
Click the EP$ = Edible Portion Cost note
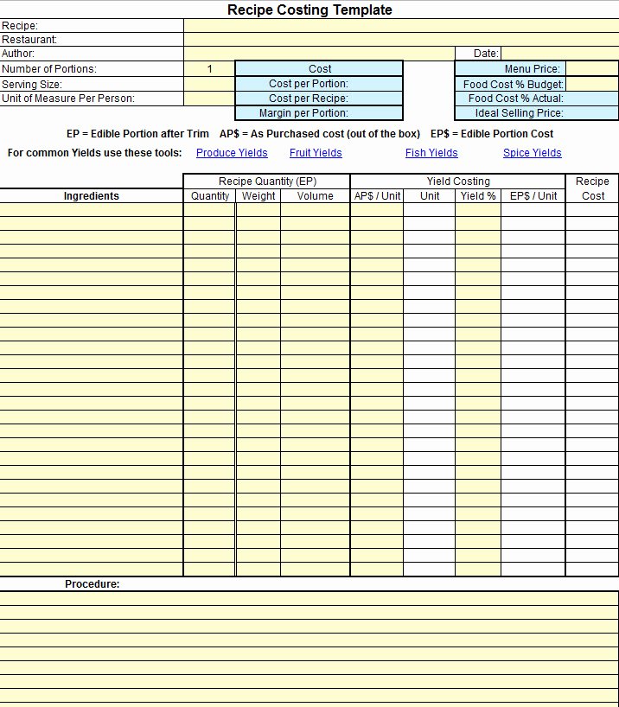point(492,134)
